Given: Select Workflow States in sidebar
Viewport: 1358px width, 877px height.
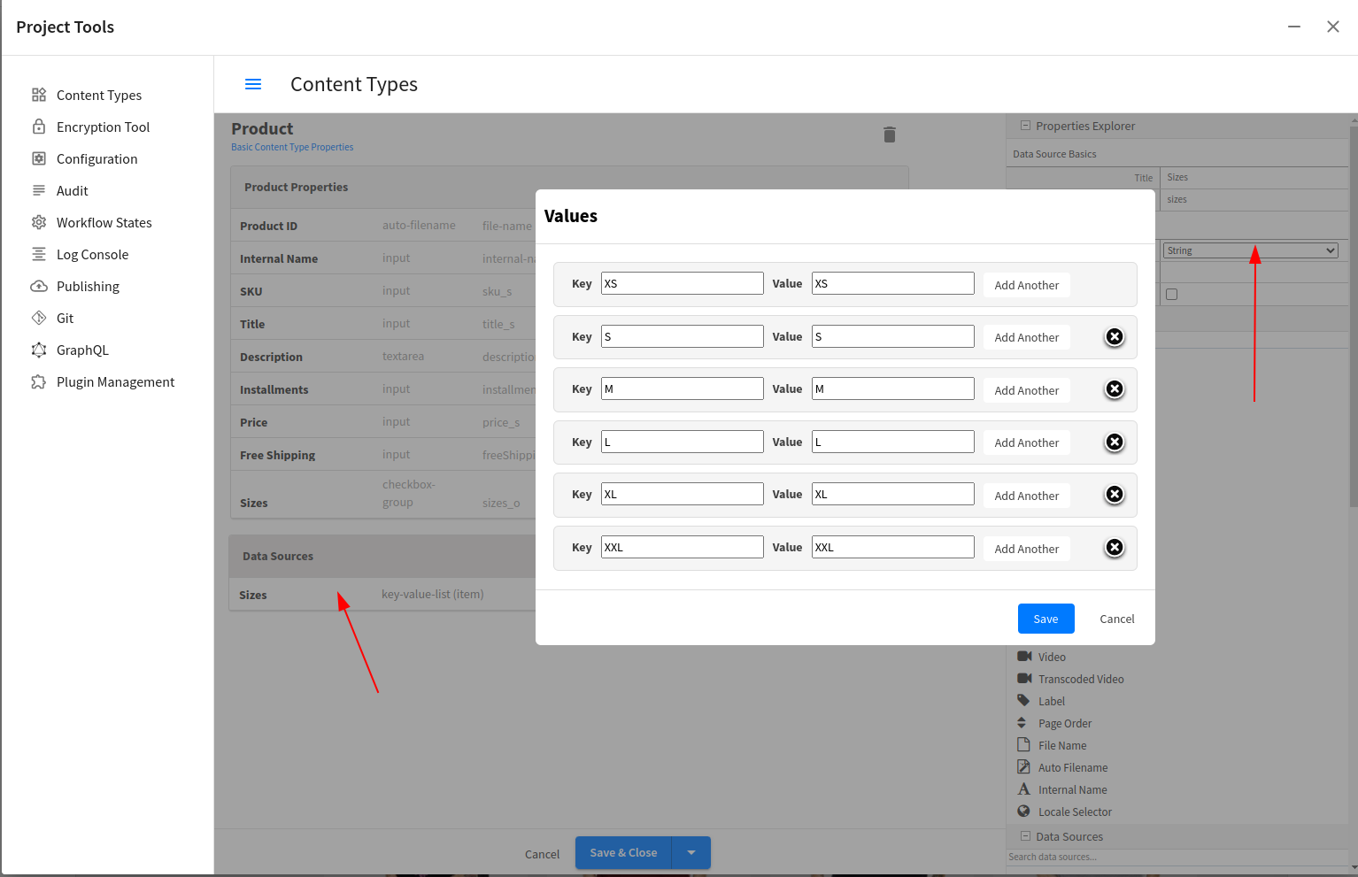Looking at the screenshot, I should pos(104,223).
